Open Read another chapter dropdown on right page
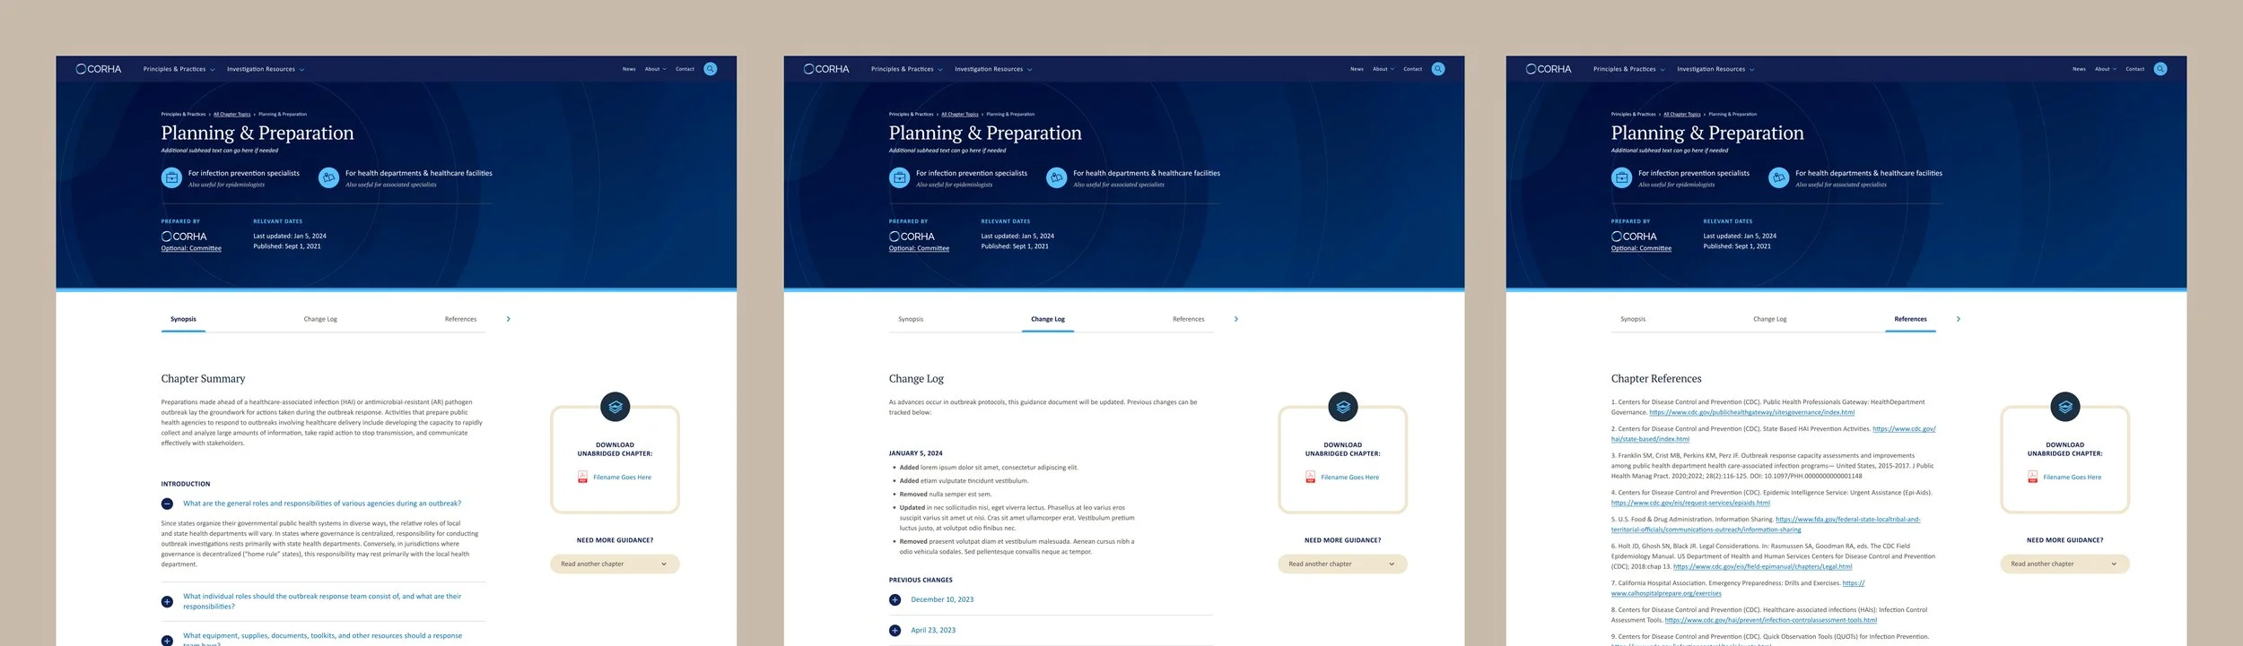The height and width of the screenshot is (646, 2243). pos(2064,564)
